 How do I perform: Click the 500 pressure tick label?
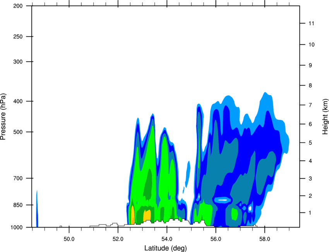pos(18,132)
